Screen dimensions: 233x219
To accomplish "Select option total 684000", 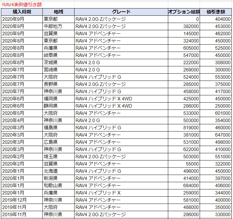I will 184,186.
